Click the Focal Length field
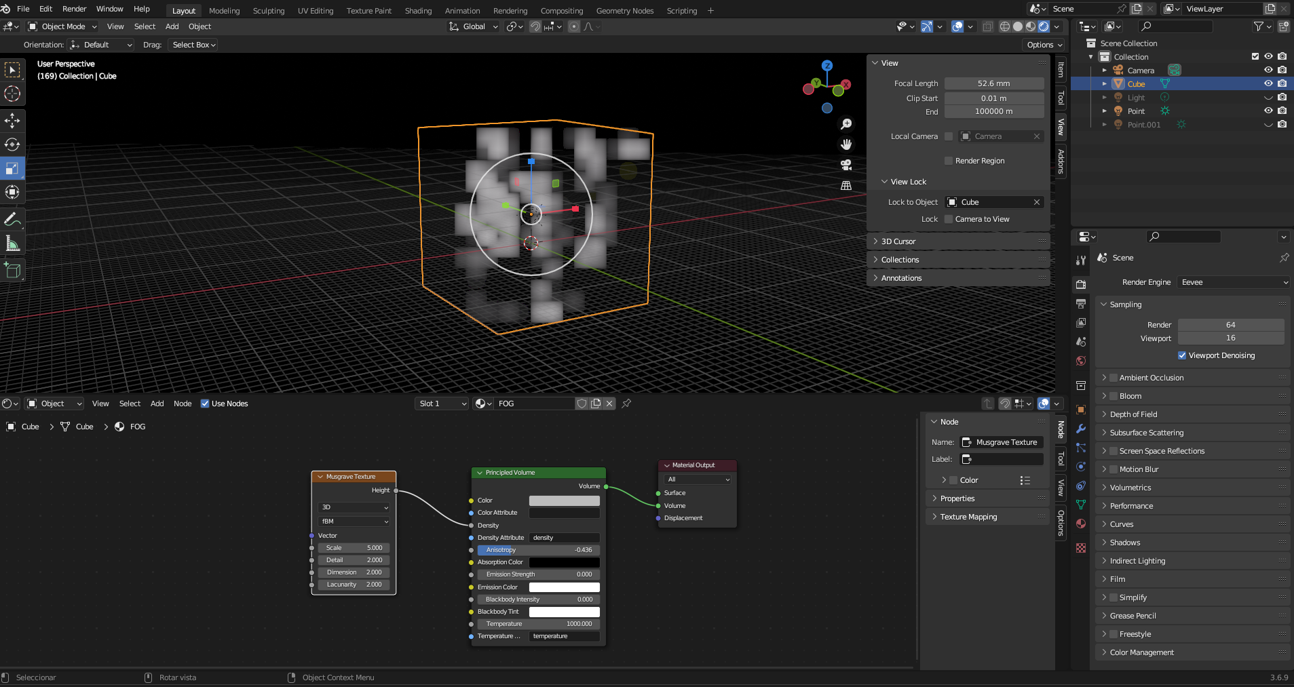 point(994,83)
